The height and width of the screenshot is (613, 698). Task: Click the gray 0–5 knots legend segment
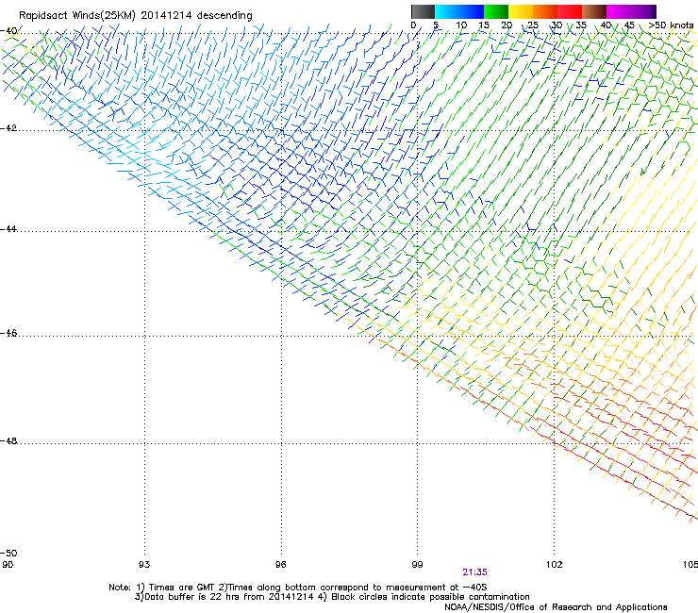coord(423,11)
